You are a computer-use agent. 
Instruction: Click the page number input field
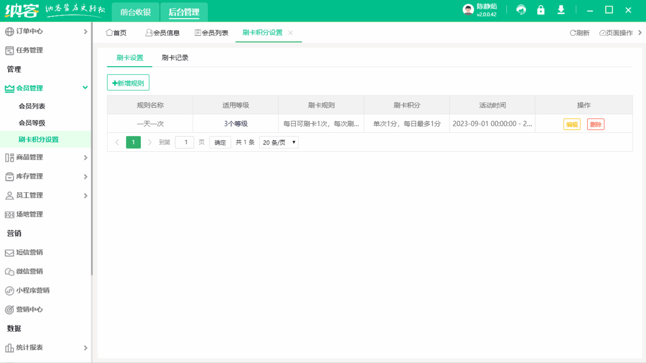(184, 142)
